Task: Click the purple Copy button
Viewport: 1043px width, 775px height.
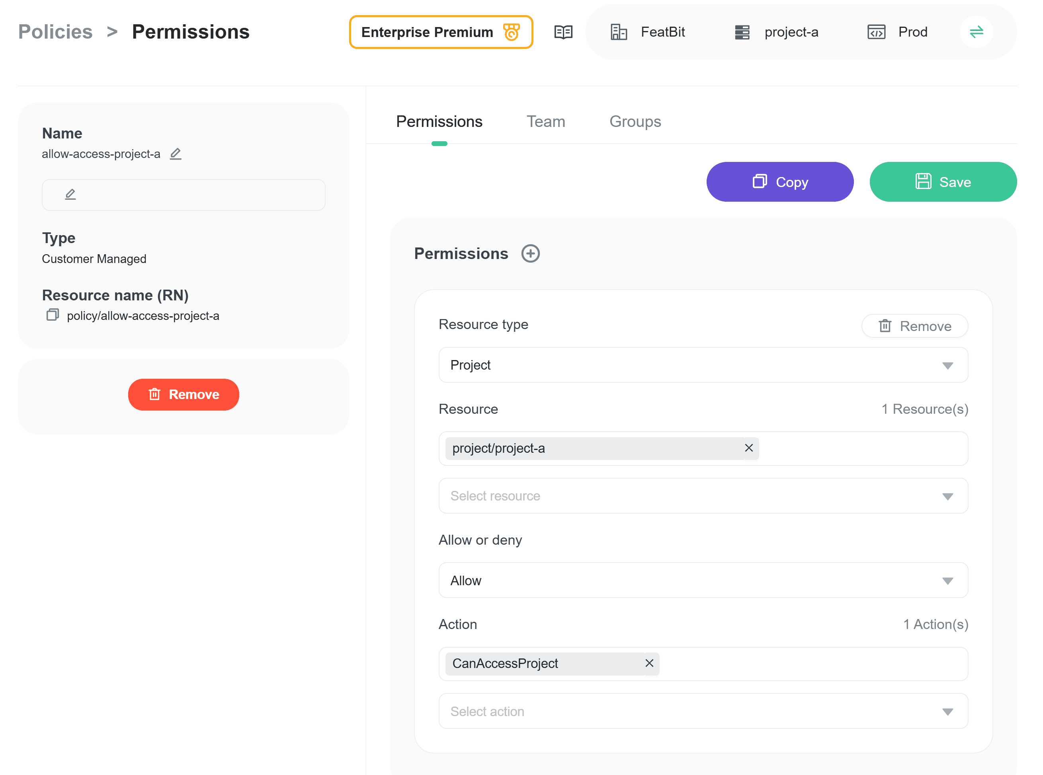Action: 779,182
